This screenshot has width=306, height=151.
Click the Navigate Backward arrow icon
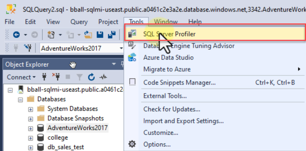point(16,35)
